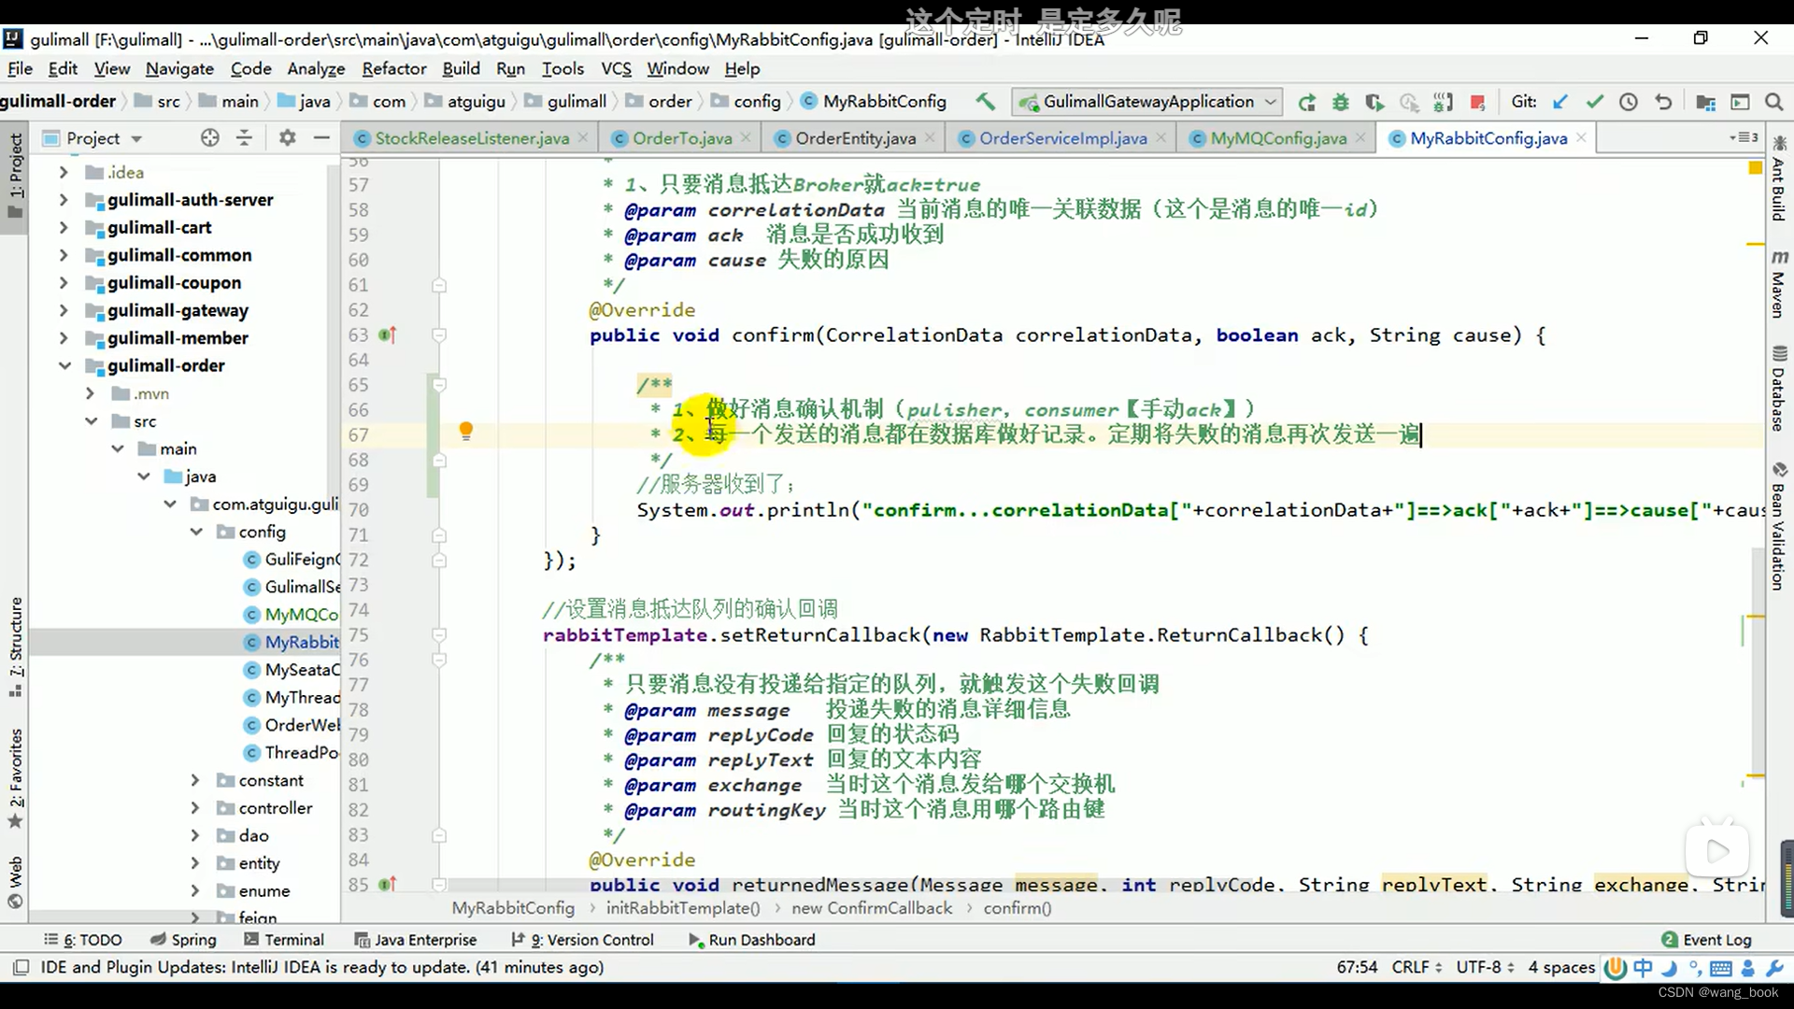
Task: Expand the gulimall-auth-server module
Action: click(x=64, y=199)
